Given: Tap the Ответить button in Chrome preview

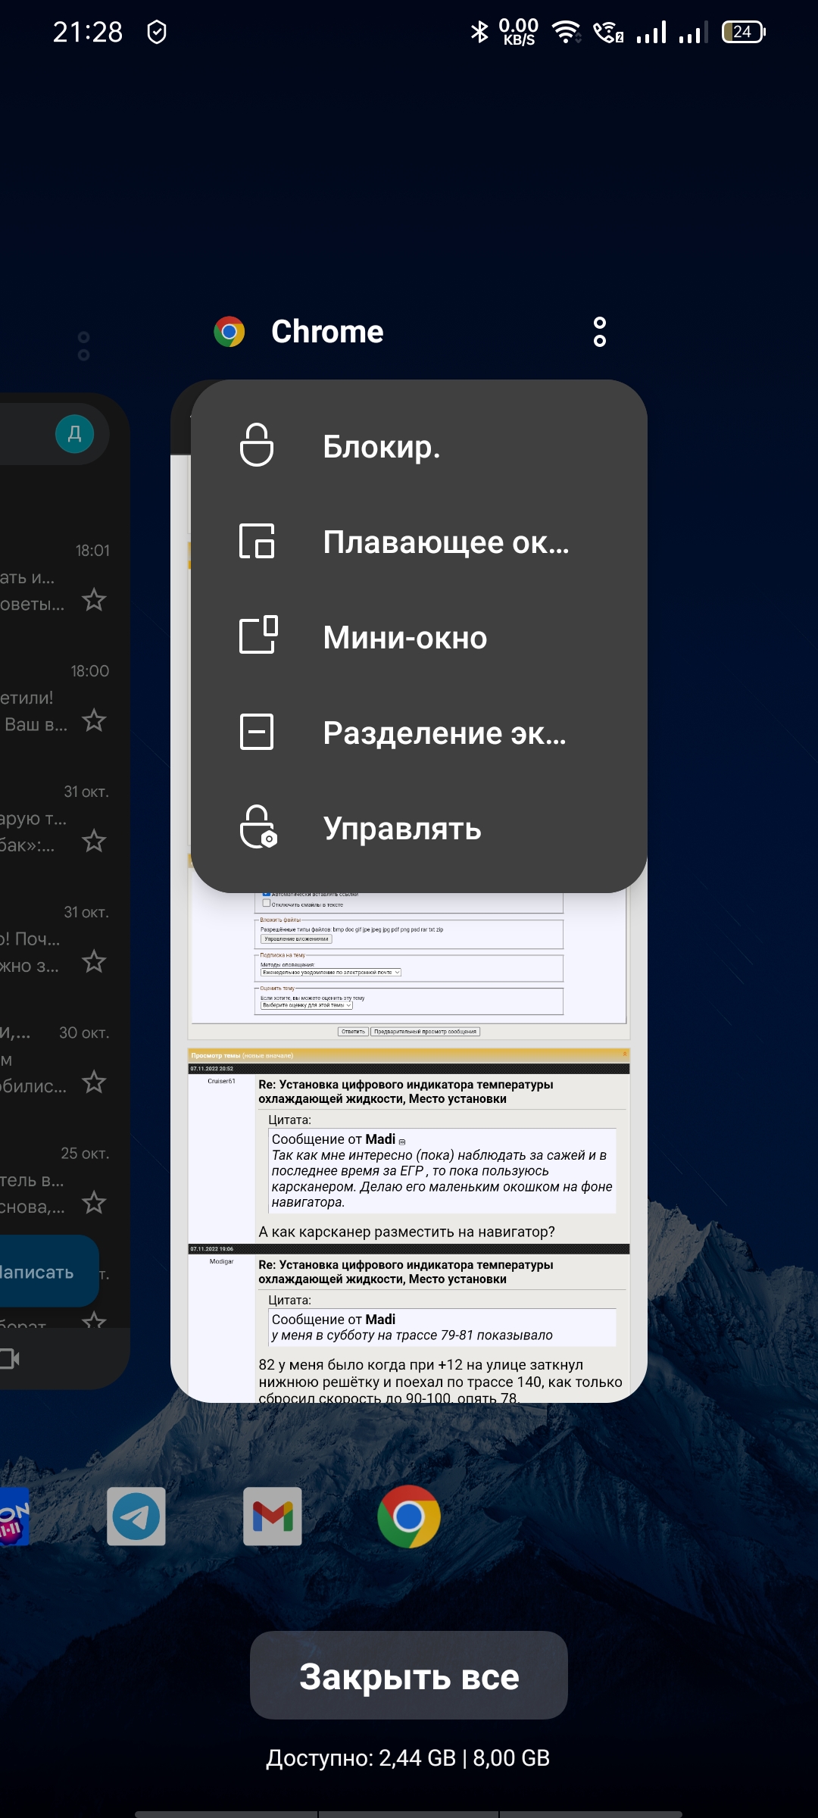Looking at the screenshot, I should click(353, 1032).
